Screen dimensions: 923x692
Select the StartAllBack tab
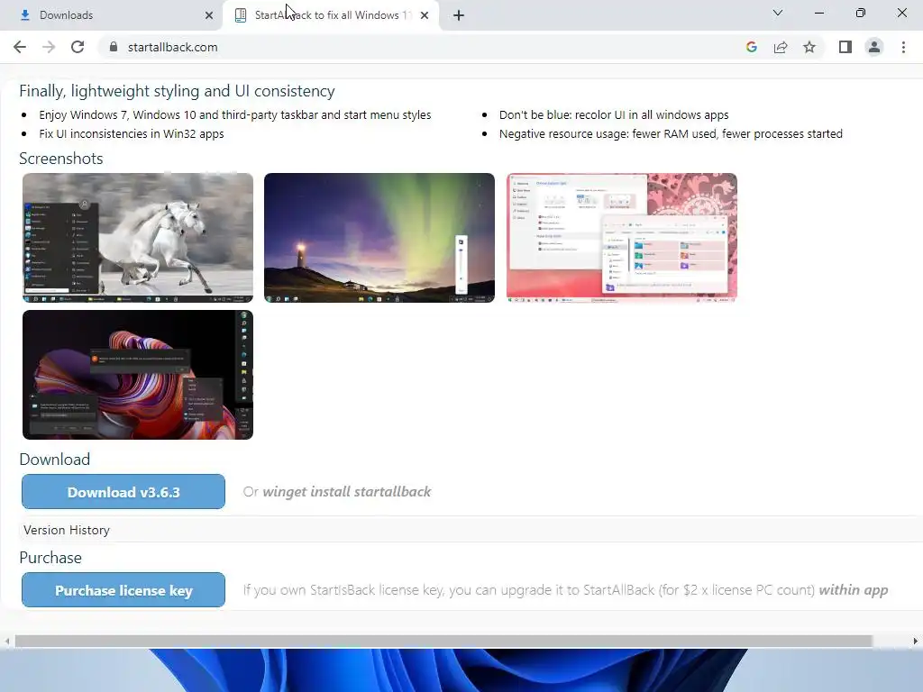332,15
